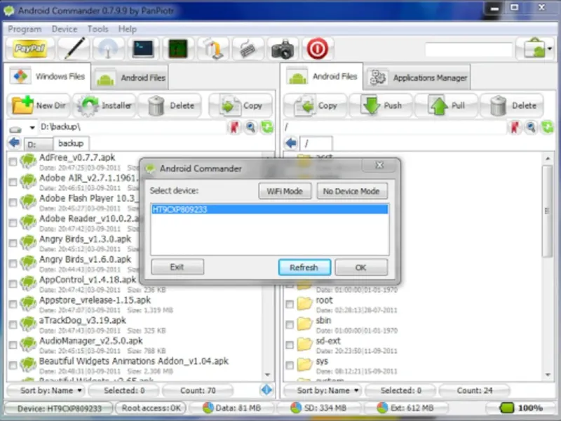The height and width of the screenshot is (421, 561).
Task: Open the pencil edit tool
Action: pyautogui.click(x=74, y=48)
